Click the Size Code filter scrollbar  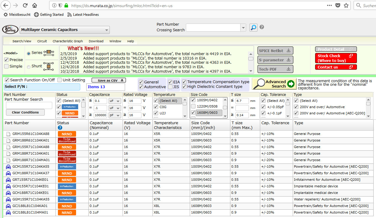(x=225, y=108)
